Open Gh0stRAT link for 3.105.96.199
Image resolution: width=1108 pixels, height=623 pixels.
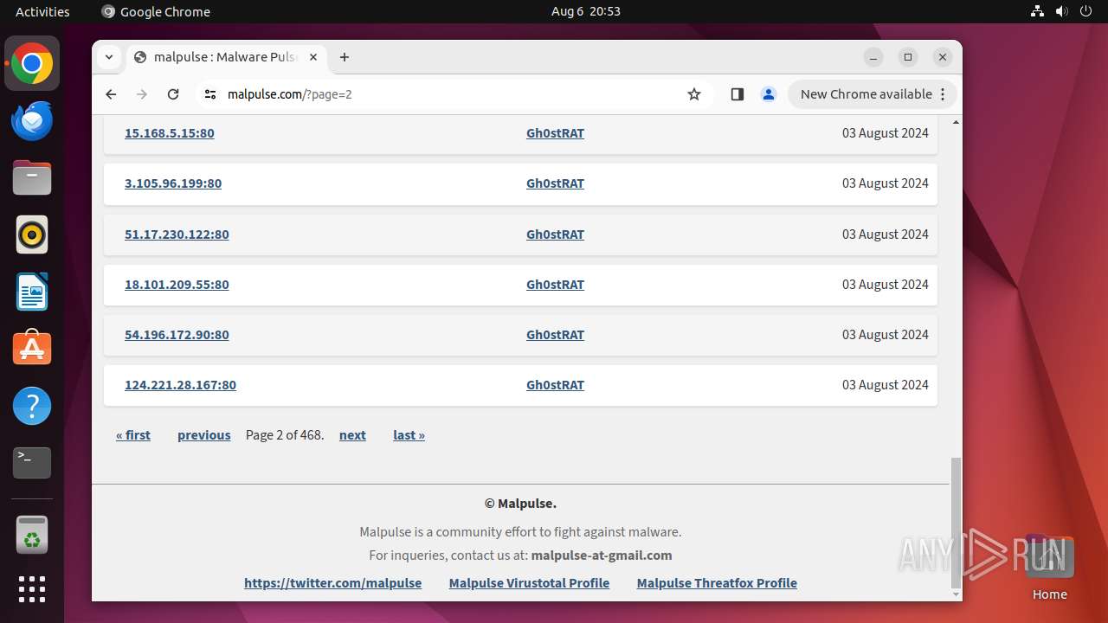click(x=555, y=183)
